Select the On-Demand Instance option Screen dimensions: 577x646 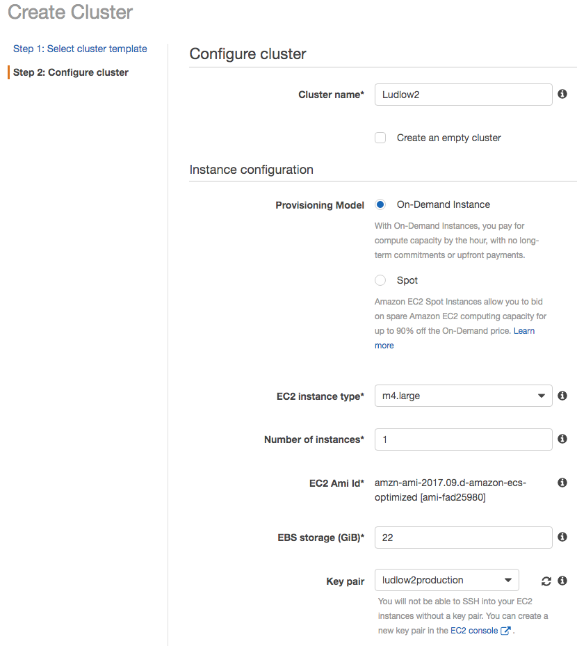click(x=380, y=204)
